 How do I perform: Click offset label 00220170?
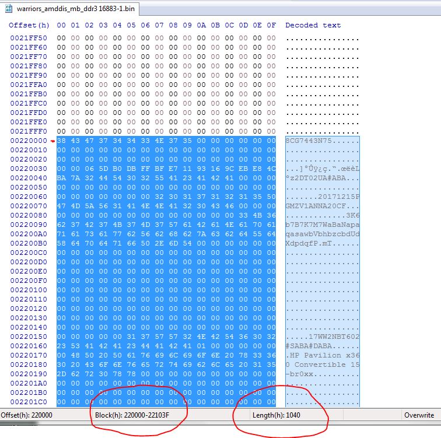click(29, 355)
